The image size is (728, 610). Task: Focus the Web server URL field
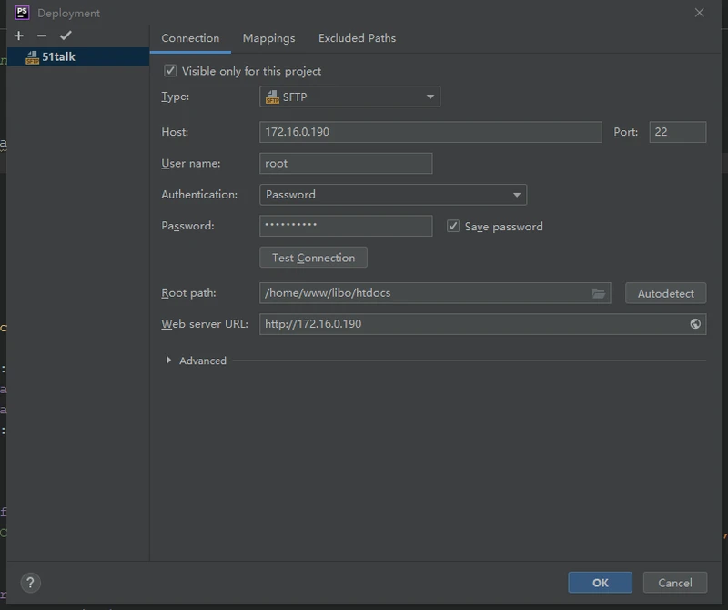point(483,324)
